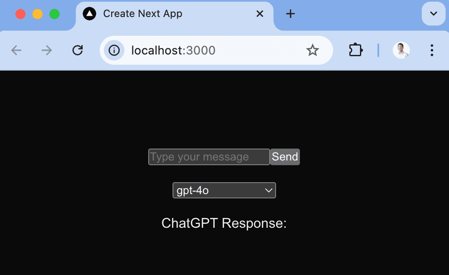Open a new tab with plus button
This screenshot has height=275, width=449.
[x=291, y=14]
